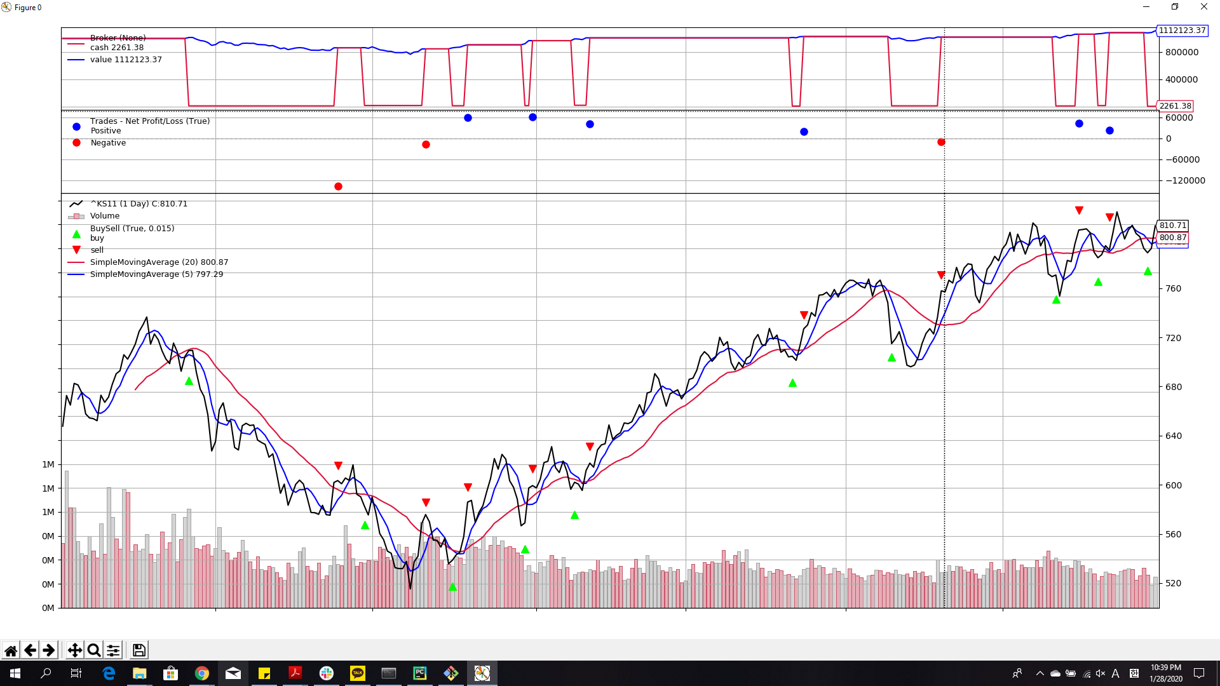This screenshot has height=686, width=1220.
Task: Open the configure subplots sliders tool
Action: [113, 650]
